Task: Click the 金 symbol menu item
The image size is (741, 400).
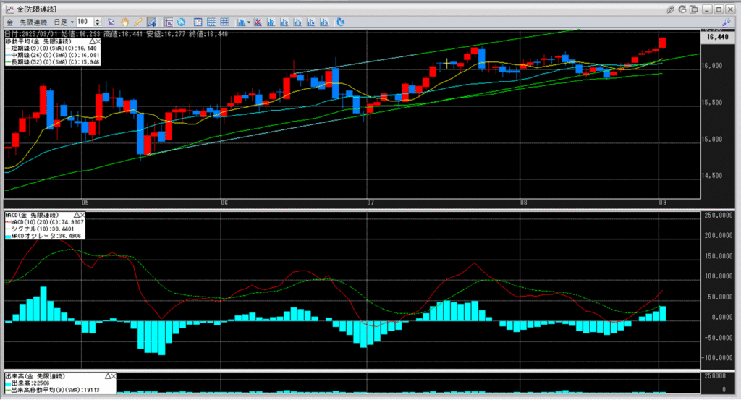Action: [x=9, y=22]
